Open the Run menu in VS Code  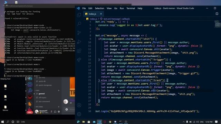coord(122,8)
